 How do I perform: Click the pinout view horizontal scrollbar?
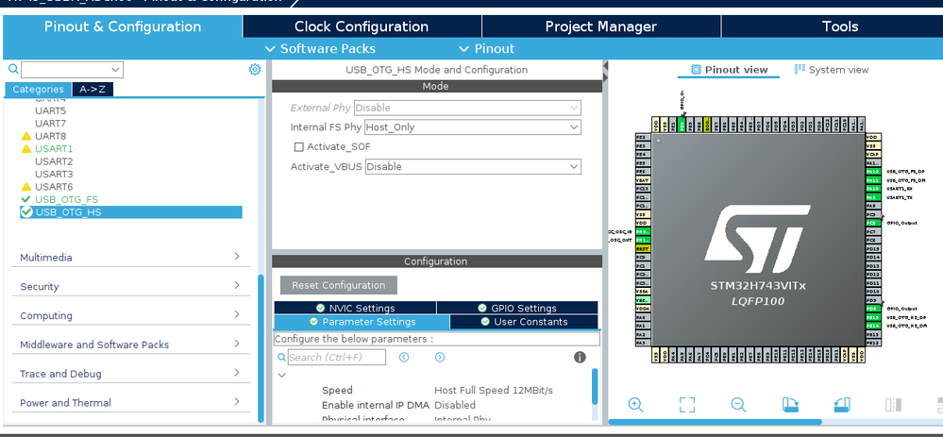[x=716, y=422]
